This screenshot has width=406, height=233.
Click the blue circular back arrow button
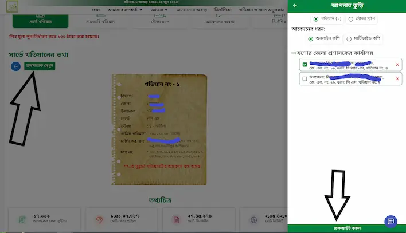[x=16, y=66]
